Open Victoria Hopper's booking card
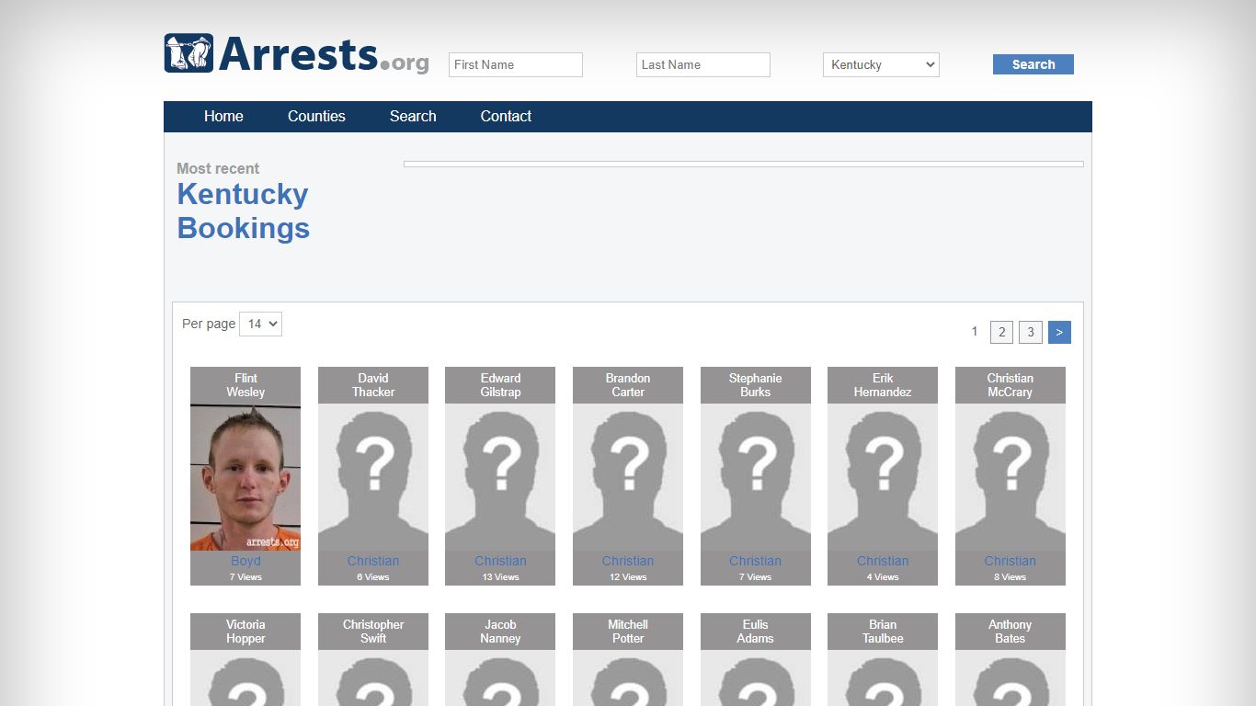 pos(245,659)
